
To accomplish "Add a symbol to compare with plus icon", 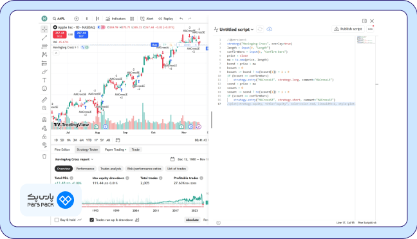I will [77, 19].
